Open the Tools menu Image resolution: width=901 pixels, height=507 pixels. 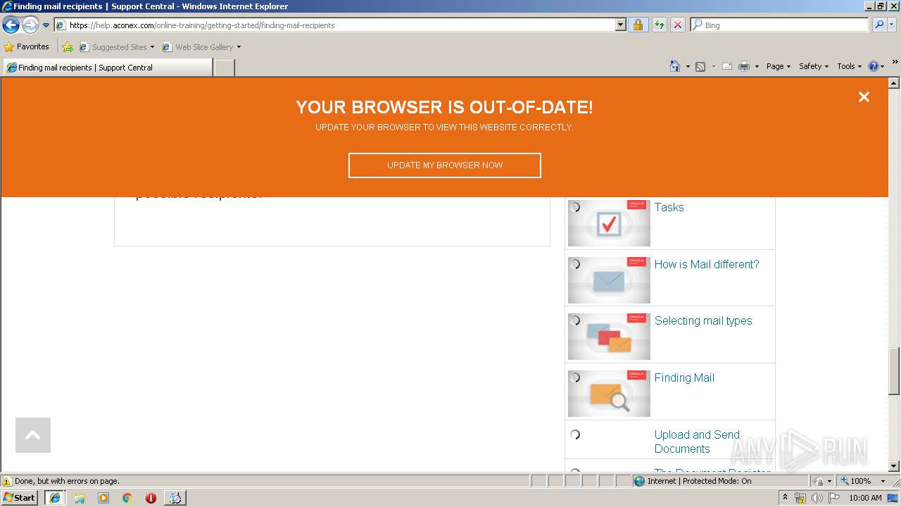pos(849,66)
